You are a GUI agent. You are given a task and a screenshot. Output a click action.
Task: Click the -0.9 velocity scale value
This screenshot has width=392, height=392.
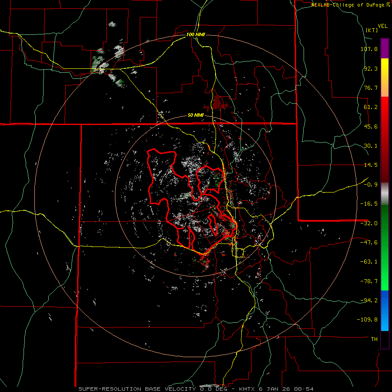point(371,185)
